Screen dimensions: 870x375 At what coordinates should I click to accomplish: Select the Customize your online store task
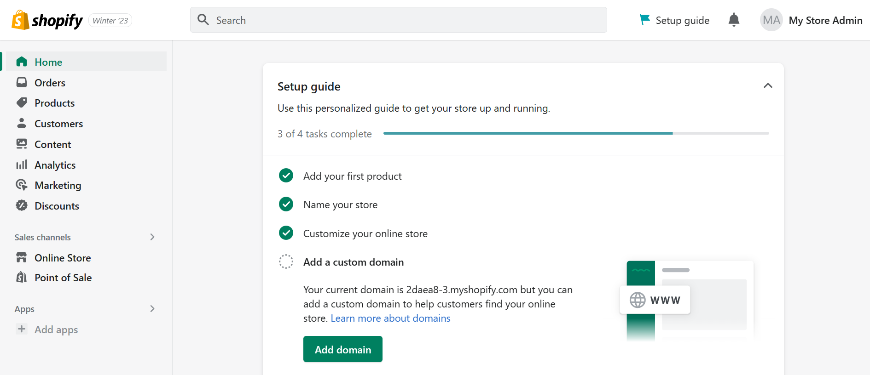(x=365, y=233)
